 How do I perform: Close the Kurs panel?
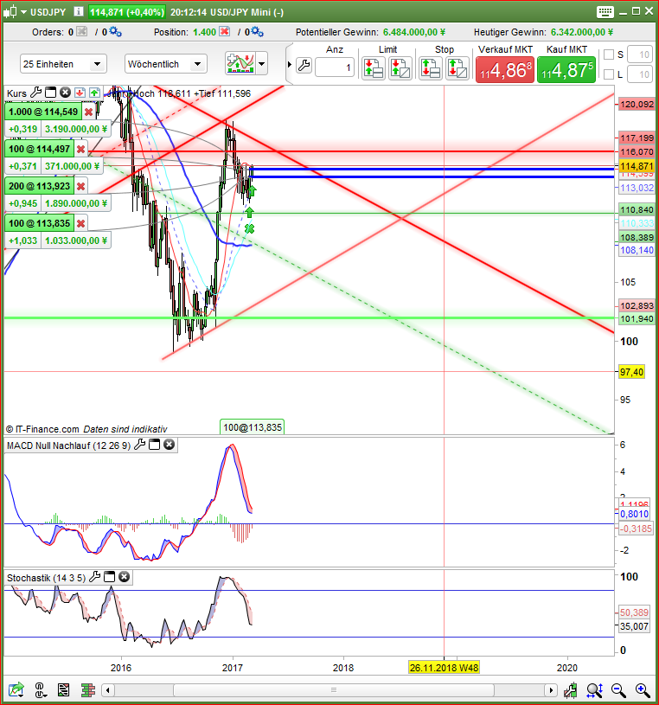click(x=66, y=93)
